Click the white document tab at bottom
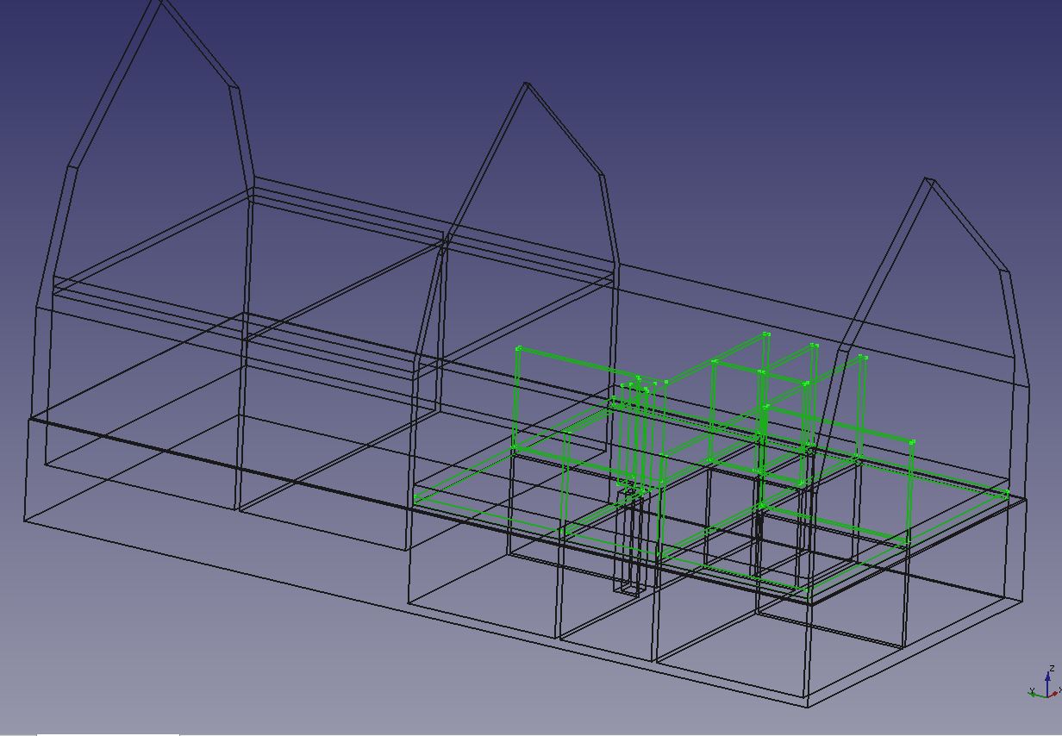1062x736 pixels. [x=108, y=733]
